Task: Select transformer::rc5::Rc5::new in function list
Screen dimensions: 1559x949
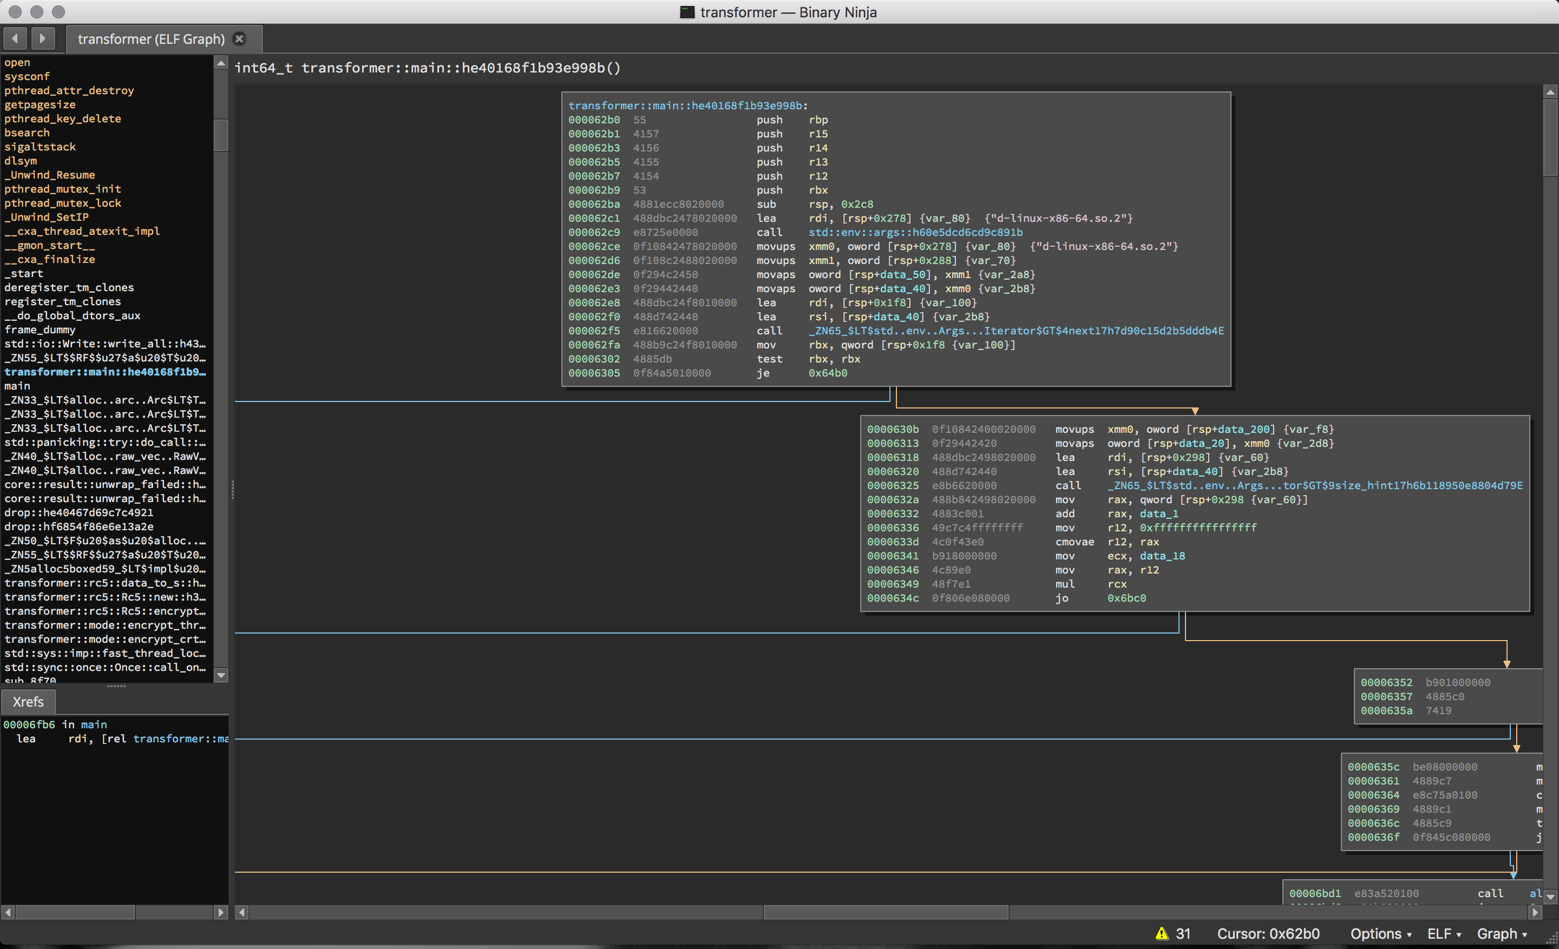Action: click(x=104, y=597)
